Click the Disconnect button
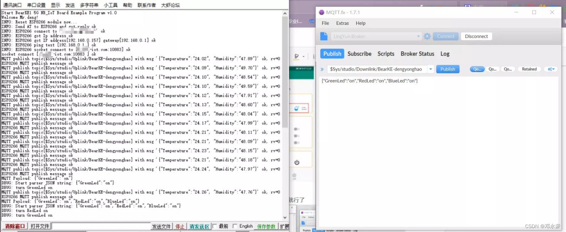566x232 pixels. [476, 36]
